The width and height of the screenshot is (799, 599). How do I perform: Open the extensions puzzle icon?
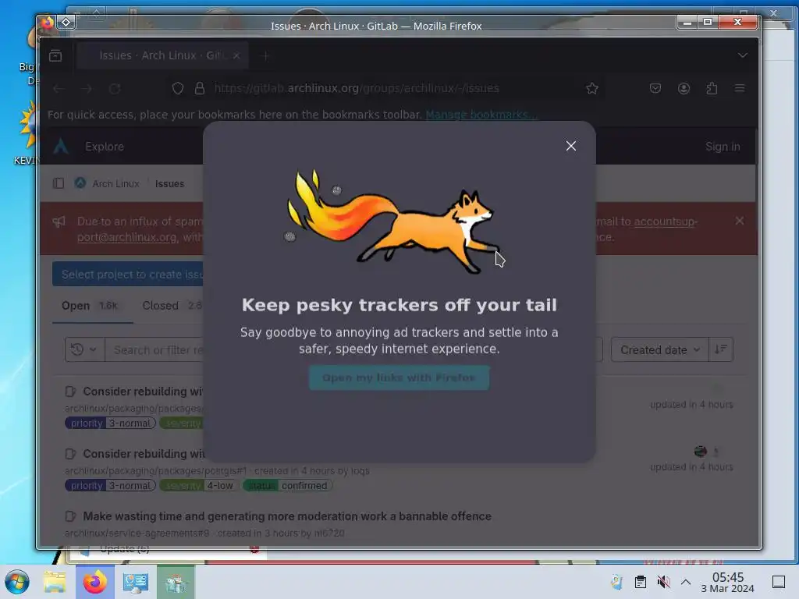click(x=712, y=89)
